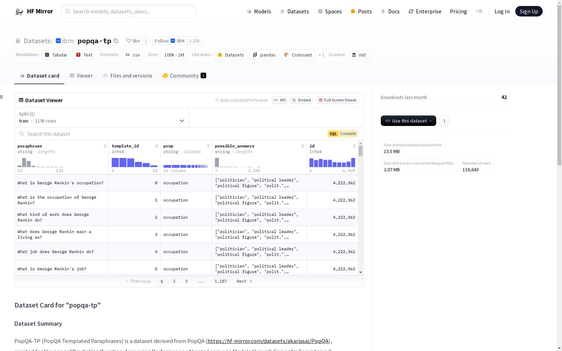Sort the paraphrase column

tap(105, 146)
